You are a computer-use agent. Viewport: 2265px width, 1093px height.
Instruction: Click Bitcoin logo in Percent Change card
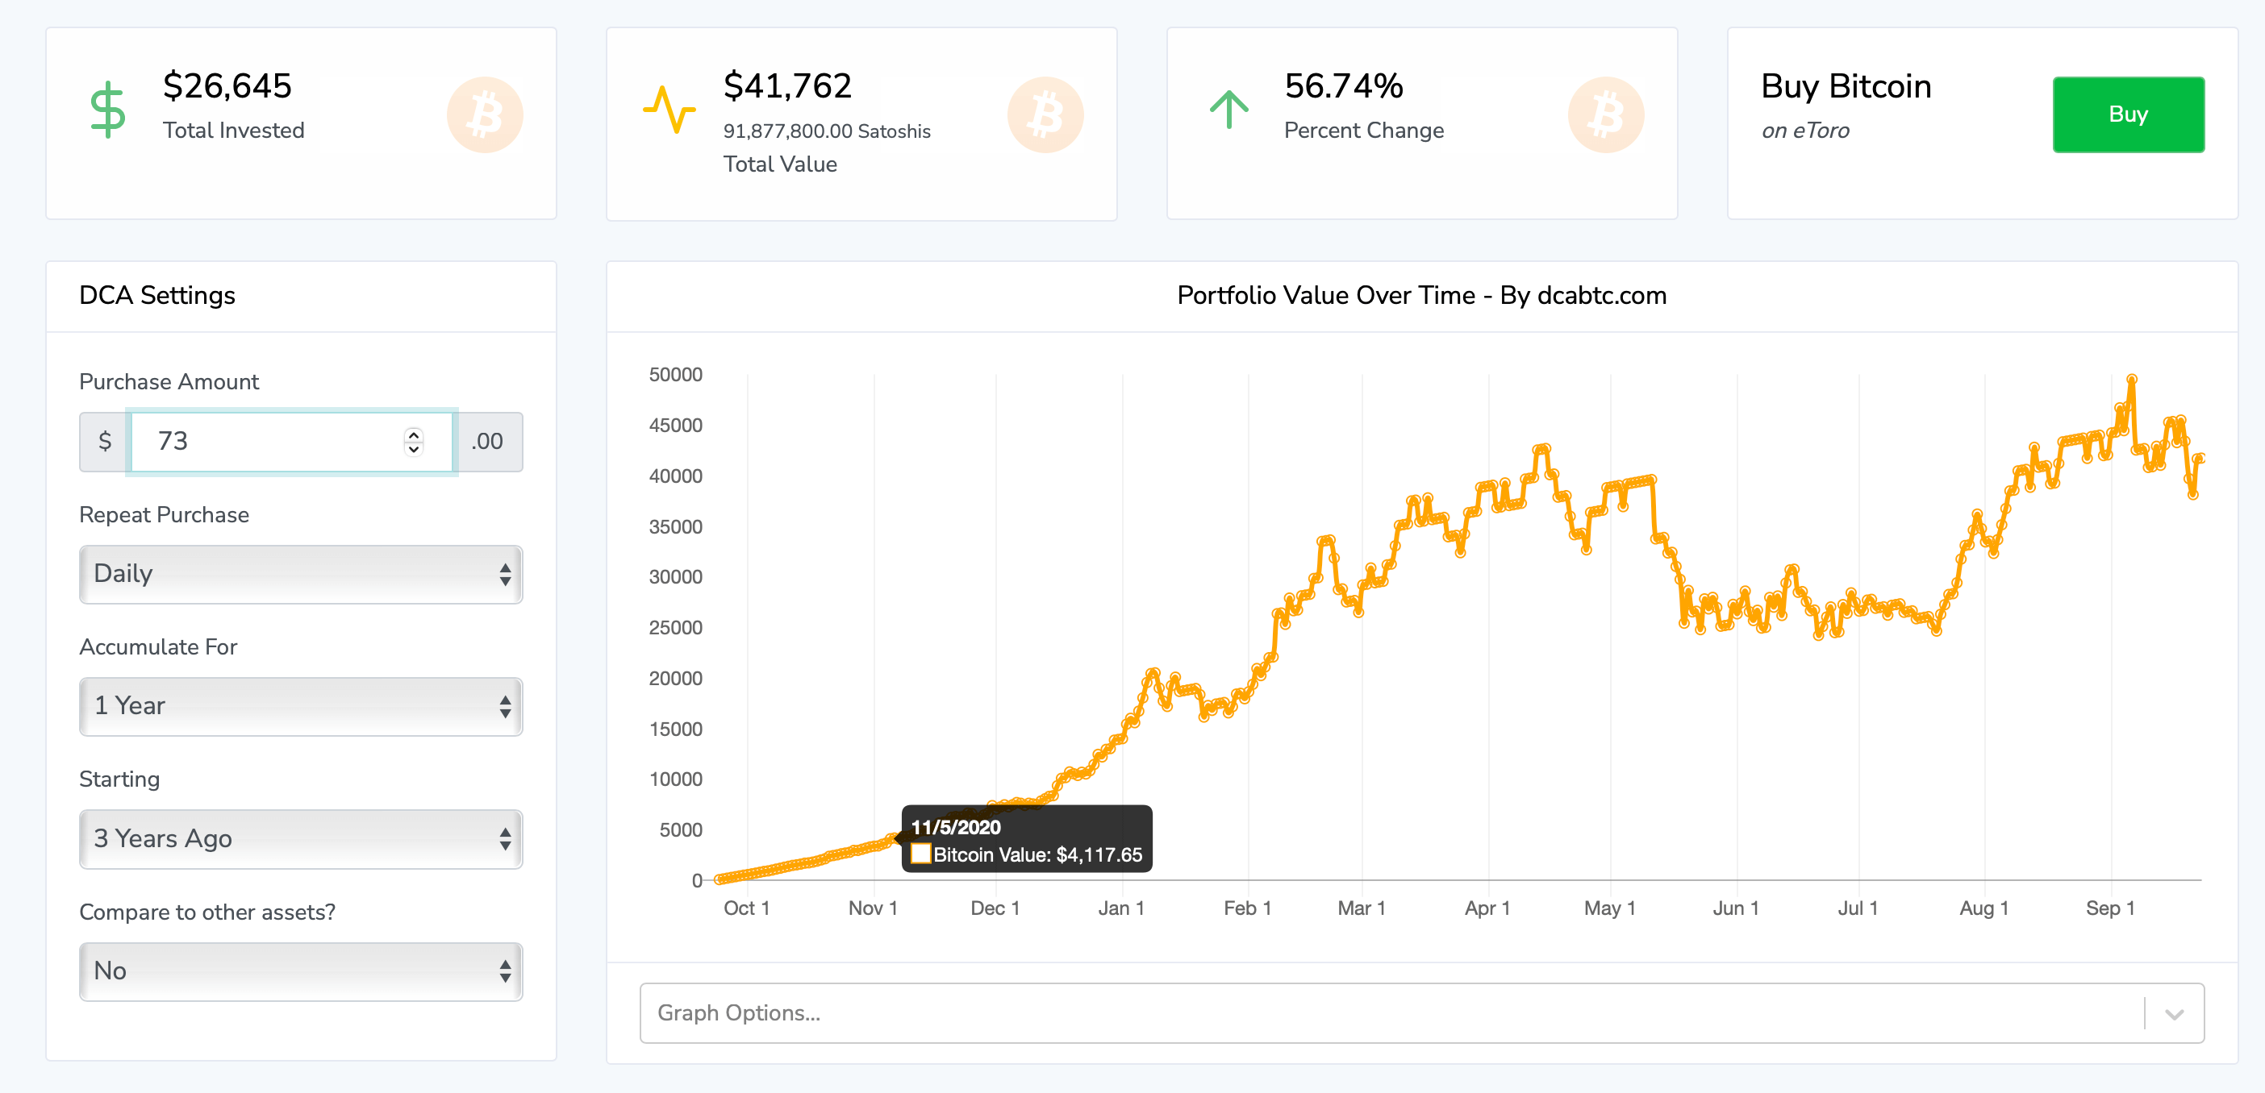(1605, 115)
